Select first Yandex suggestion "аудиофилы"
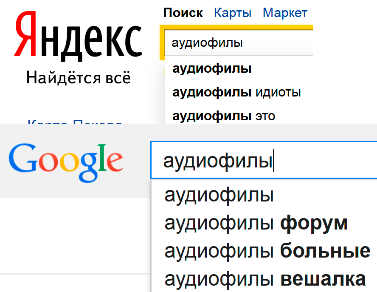This screenshot has height=292, width=377. pyautogui.click(x=212, y=68)
